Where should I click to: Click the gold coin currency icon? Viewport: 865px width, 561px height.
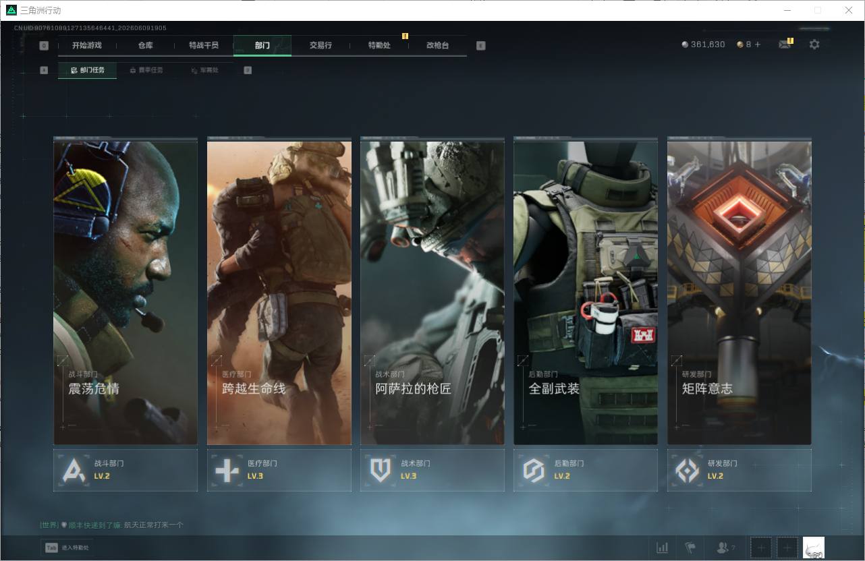(740, 45)
